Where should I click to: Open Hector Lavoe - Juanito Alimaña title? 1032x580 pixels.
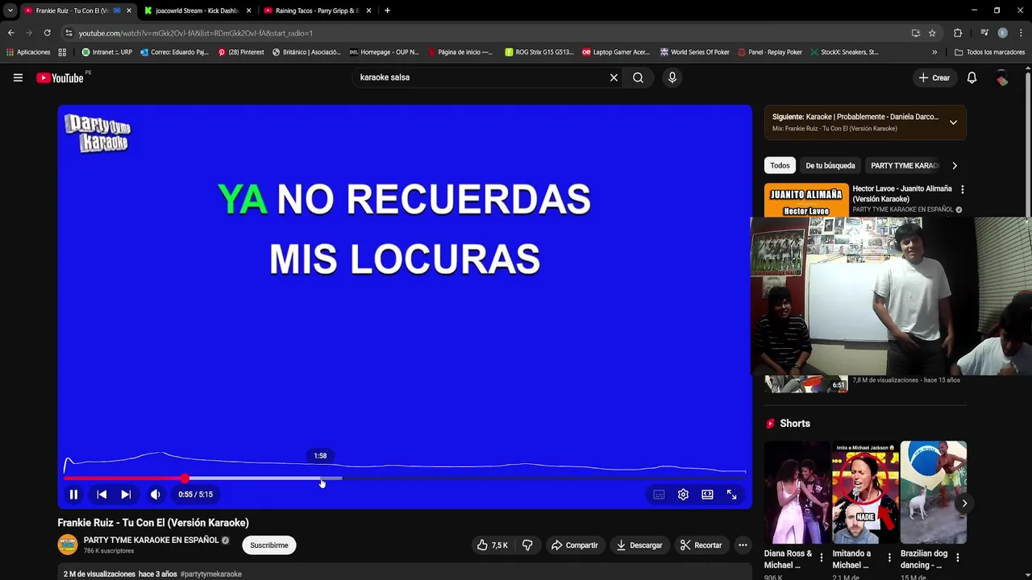[x=902, y=193]
